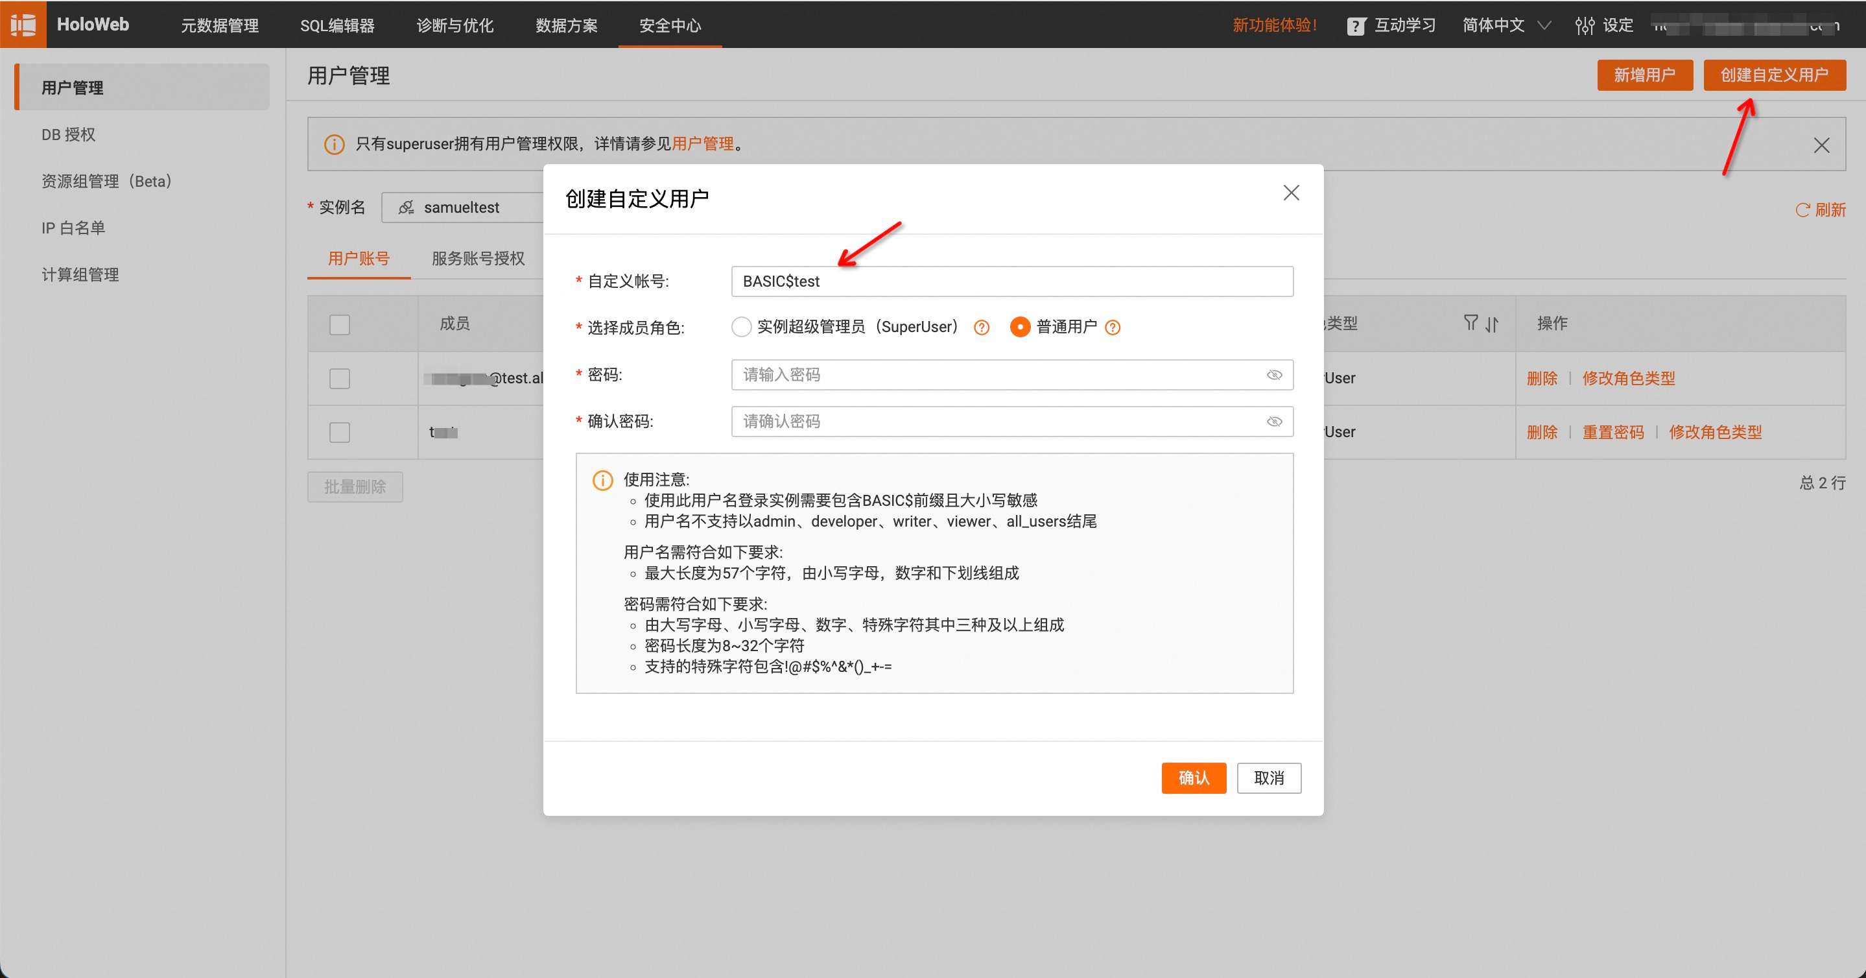Click the 自定义帐号 input field
Viewport: 1866px width, 978px height.
[1012, 281]
